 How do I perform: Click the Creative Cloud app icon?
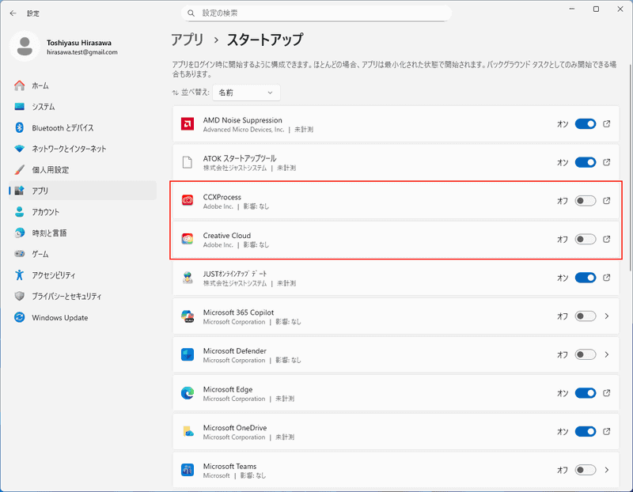pos(189,240)
